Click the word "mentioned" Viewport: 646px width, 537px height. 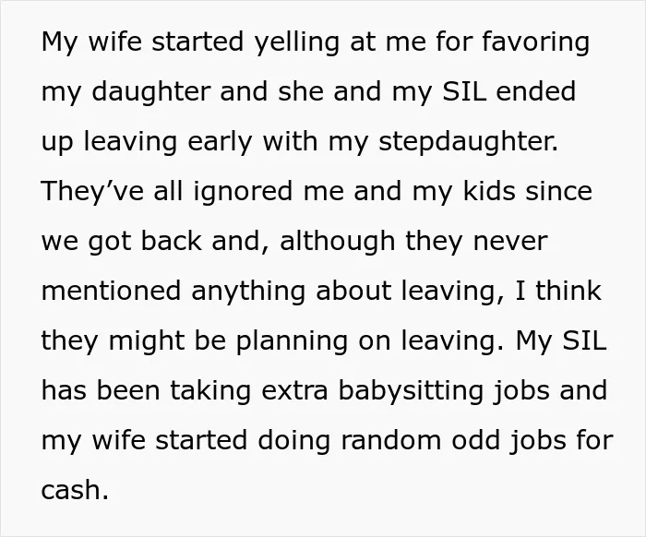(x=112, y=291)
